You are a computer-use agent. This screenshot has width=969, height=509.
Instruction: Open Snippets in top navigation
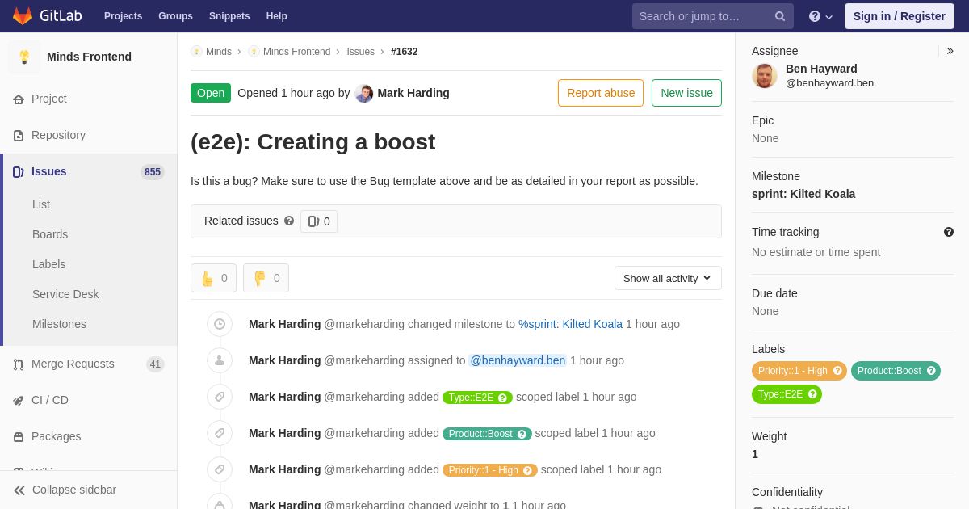point(229,16)
